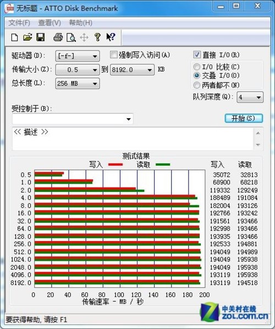Activate context help arrow-question icon
Image resolution: width=275 pixels, height=329 pixels.
click(x=111, y=37)
